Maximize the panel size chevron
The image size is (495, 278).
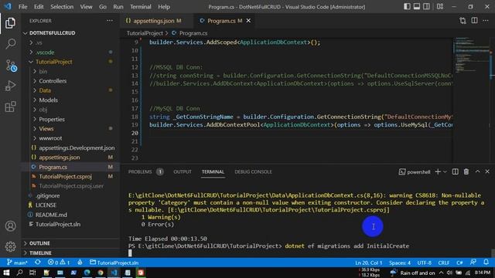[478, 171]
